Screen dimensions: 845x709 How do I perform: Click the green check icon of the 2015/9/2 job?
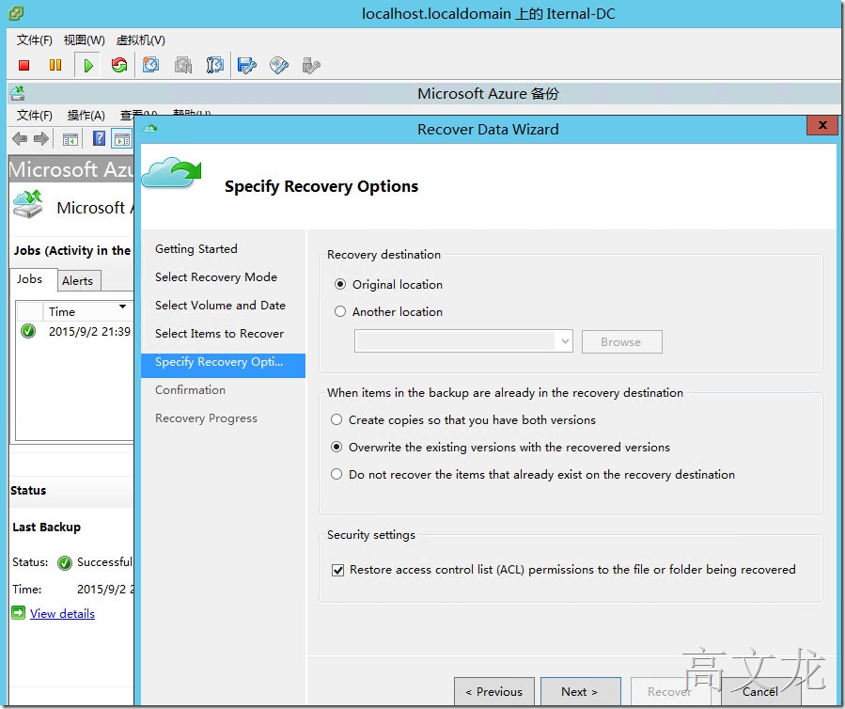tap(28, 330)
